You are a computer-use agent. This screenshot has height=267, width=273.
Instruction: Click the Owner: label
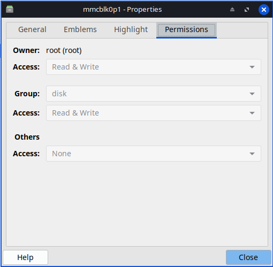[26, 50]
